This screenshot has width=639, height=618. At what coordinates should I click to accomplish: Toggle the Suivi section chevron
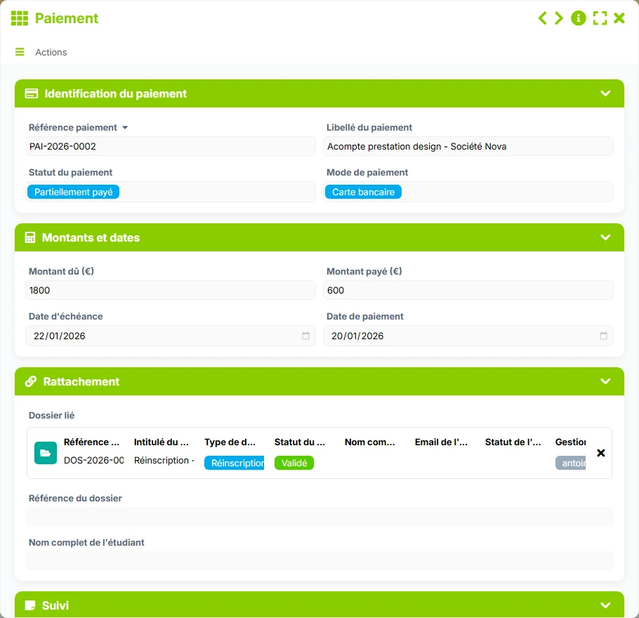(605, 605)
